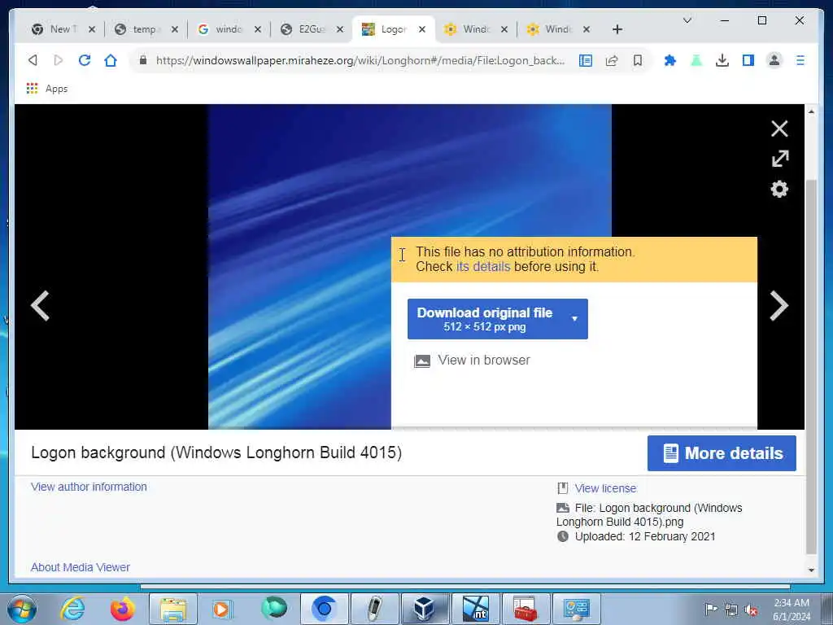The height and width of the screenshot is (625, 833).
Task: Open the extensions puzzle icon
Action: click(670, 60)
